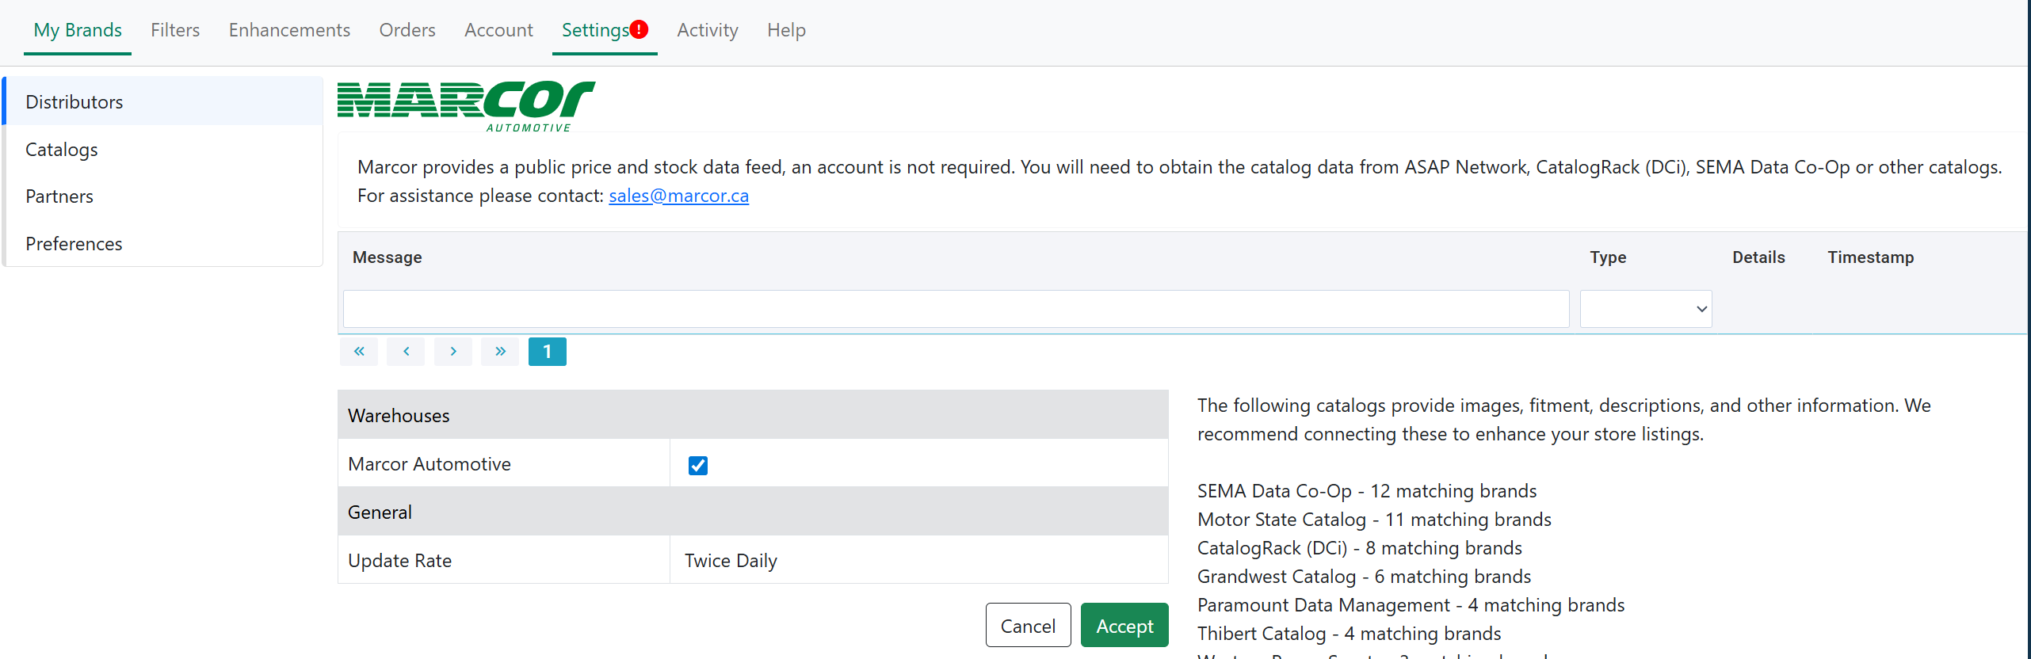Click the Marcor Automotive logo

466,106
